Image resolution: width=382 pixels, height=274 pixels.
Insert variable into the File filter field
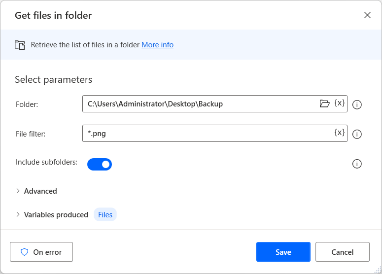(340, 133)
